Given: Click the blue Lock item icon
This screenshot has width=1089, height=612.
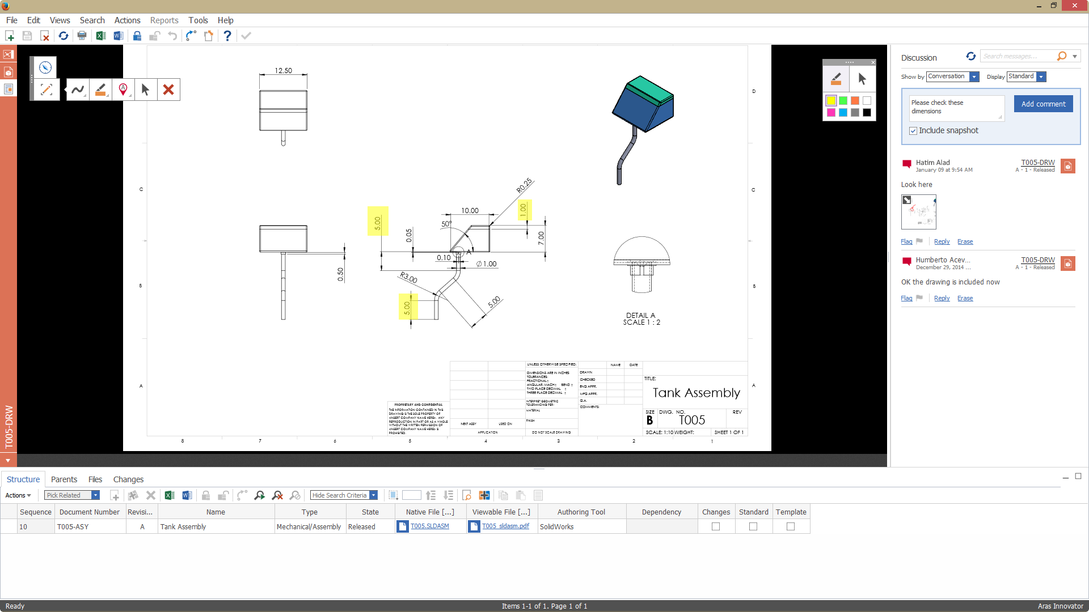Looking at the screenshot, I should click(x=137, y=36).
